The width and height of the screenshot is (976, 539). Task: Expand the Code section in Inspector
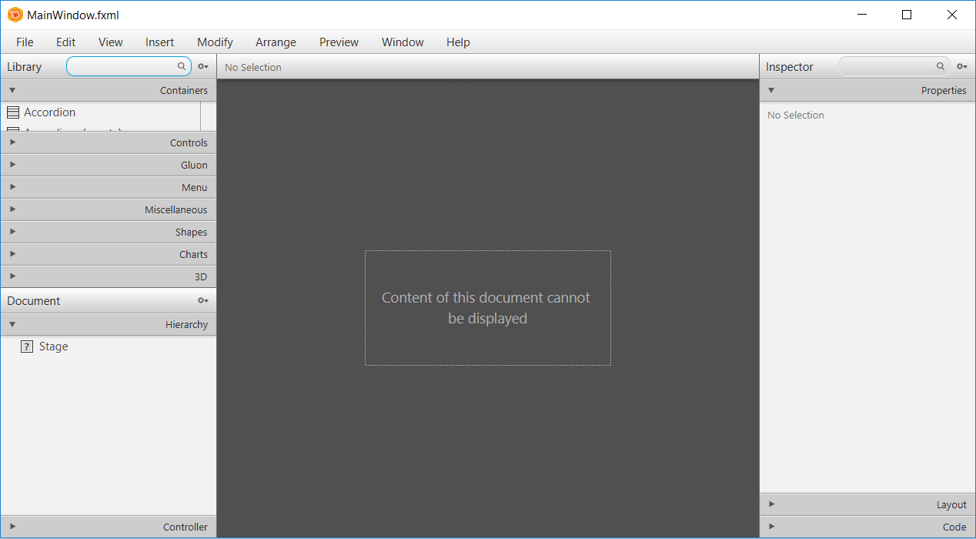click(771, 527)
